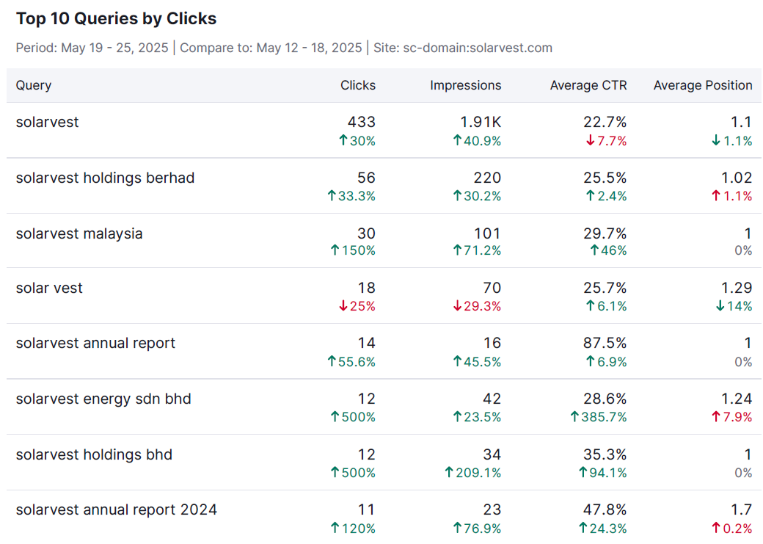
Task: Click the 35.3% CTR value
Action: point(605,454)
